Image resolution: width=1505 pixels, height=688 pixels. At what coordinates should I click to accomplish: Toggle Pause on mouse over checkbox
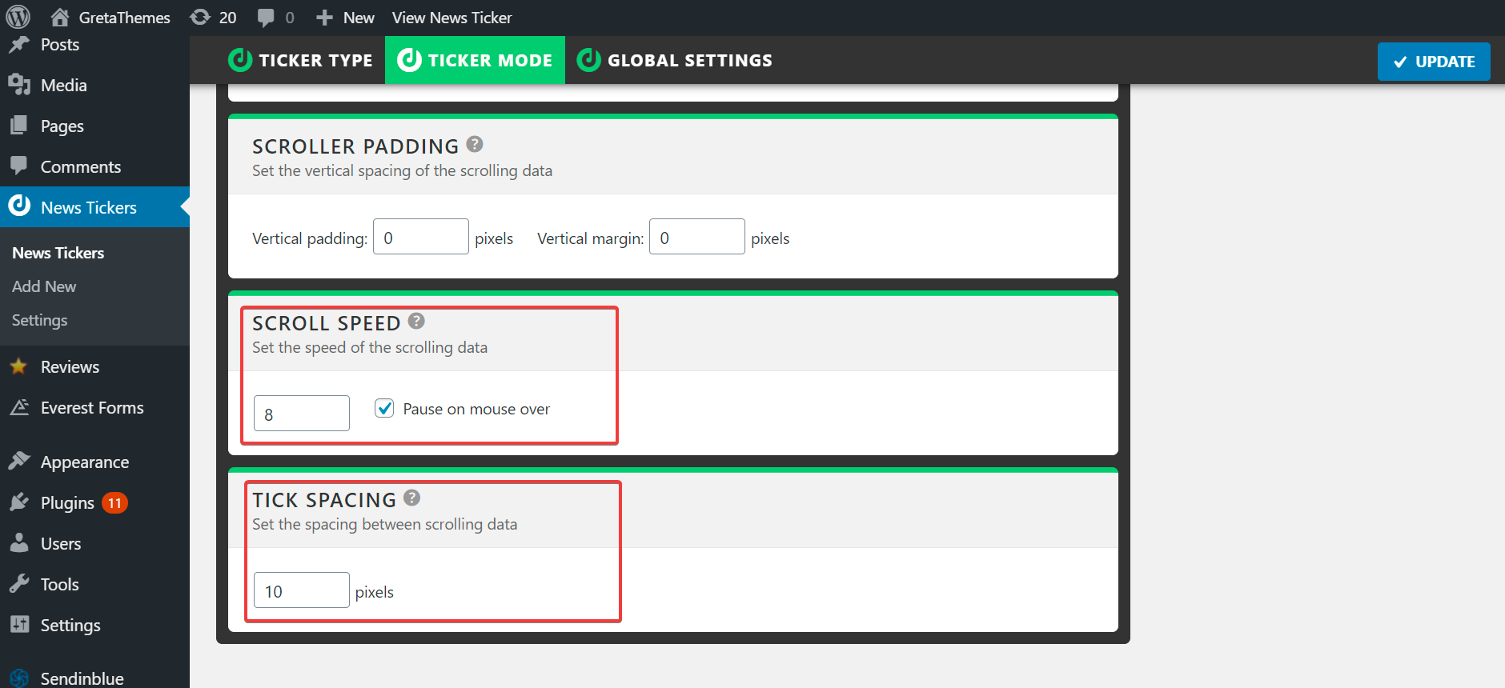[x=384, y=409]
